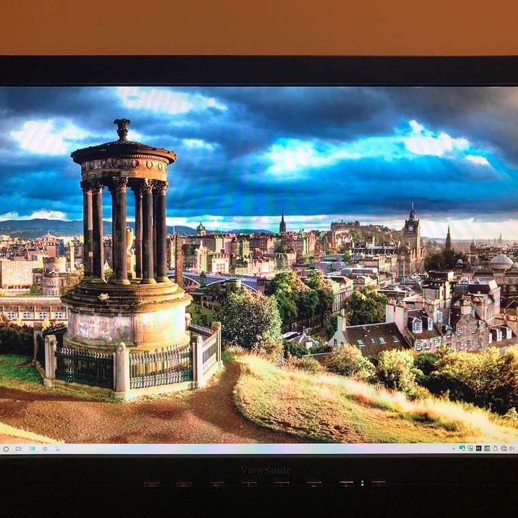This screenshot has width=518, height=518.
Task: Open the green circular tray icon
Action: (470, 449)
